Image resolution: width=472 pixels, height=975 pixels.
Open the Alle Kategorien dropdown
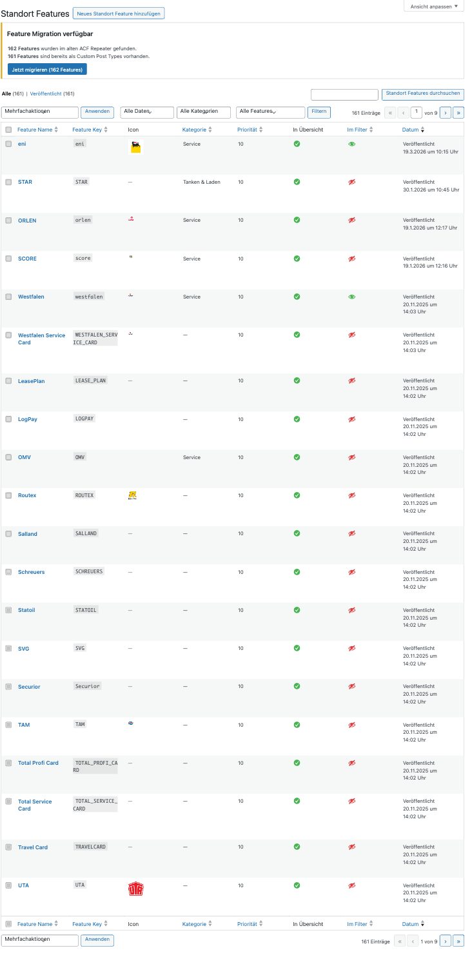[x=204, y=112]
